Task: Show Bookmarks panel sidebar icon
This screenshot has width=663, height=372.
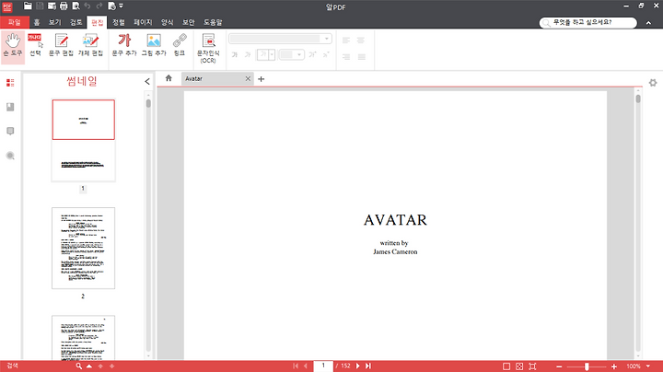Action: (10, 107)
